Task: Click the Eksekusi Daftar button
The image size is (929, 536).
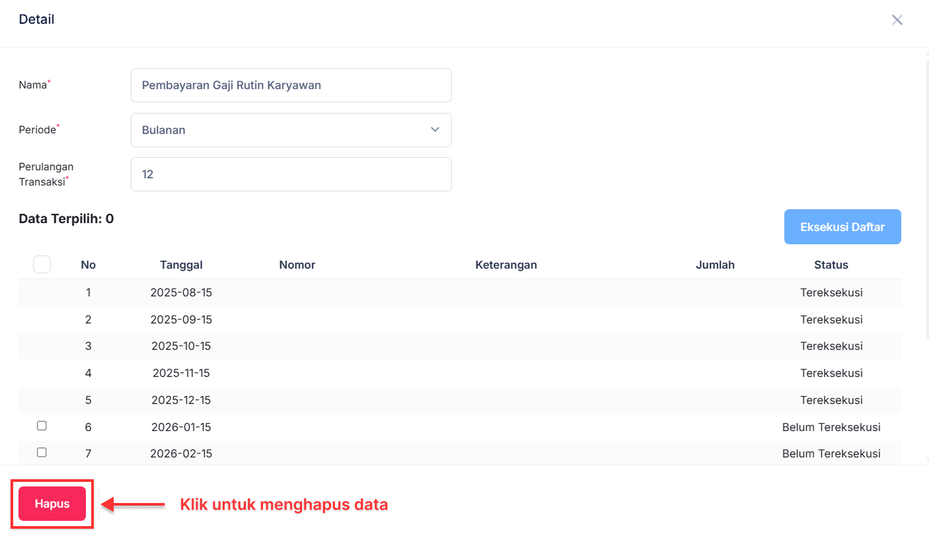Action: (x=842, y=226)
